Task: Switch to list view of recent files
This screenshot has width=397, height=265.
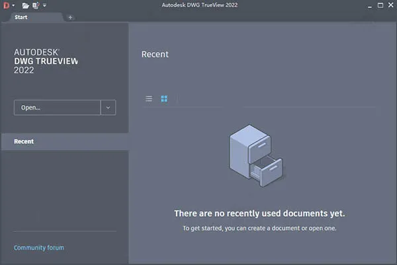Action: [149, 98]
